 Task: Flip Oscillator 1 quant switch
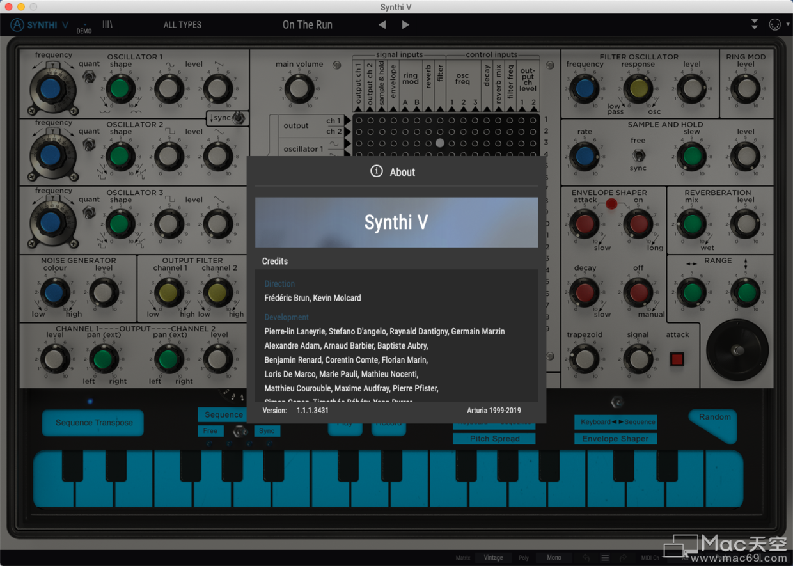click(90, 77)
